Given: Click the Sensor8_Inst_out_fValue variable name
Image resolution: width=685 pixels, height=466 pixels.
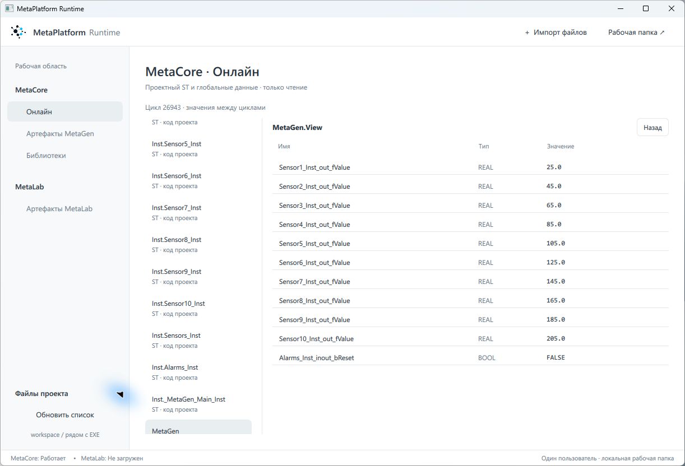Looking at the screenshot, I should pyautogui.click(x=314, y=301).
